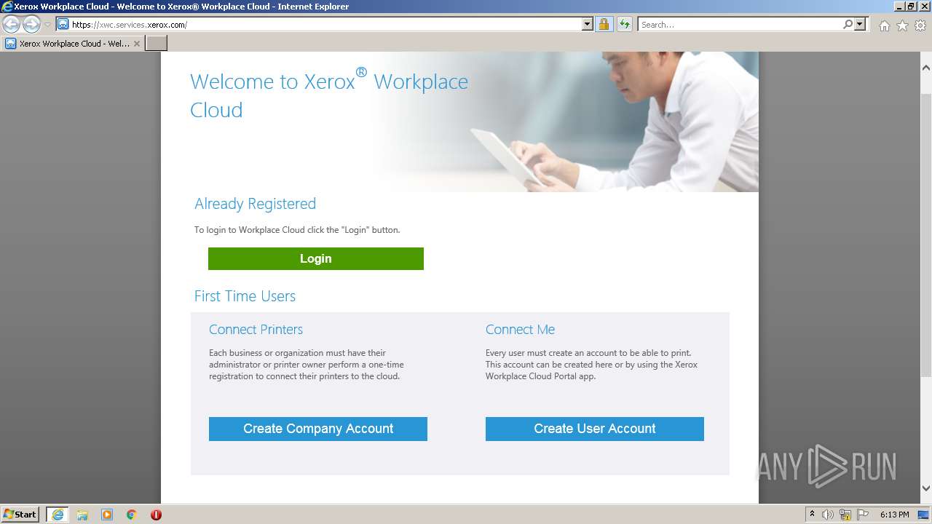Click the network status tray icon

point(845,515)
